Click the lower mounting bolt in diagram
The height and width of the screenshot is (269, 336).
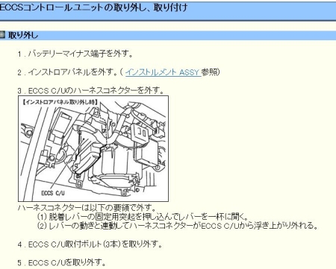[x=124, y=192]
